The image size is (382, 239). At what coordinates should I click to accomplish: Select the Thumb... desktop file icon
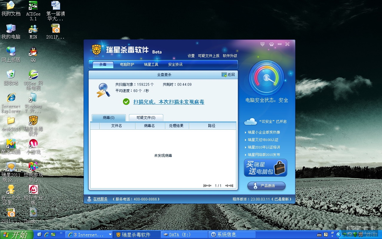click(x=33, y=216)
